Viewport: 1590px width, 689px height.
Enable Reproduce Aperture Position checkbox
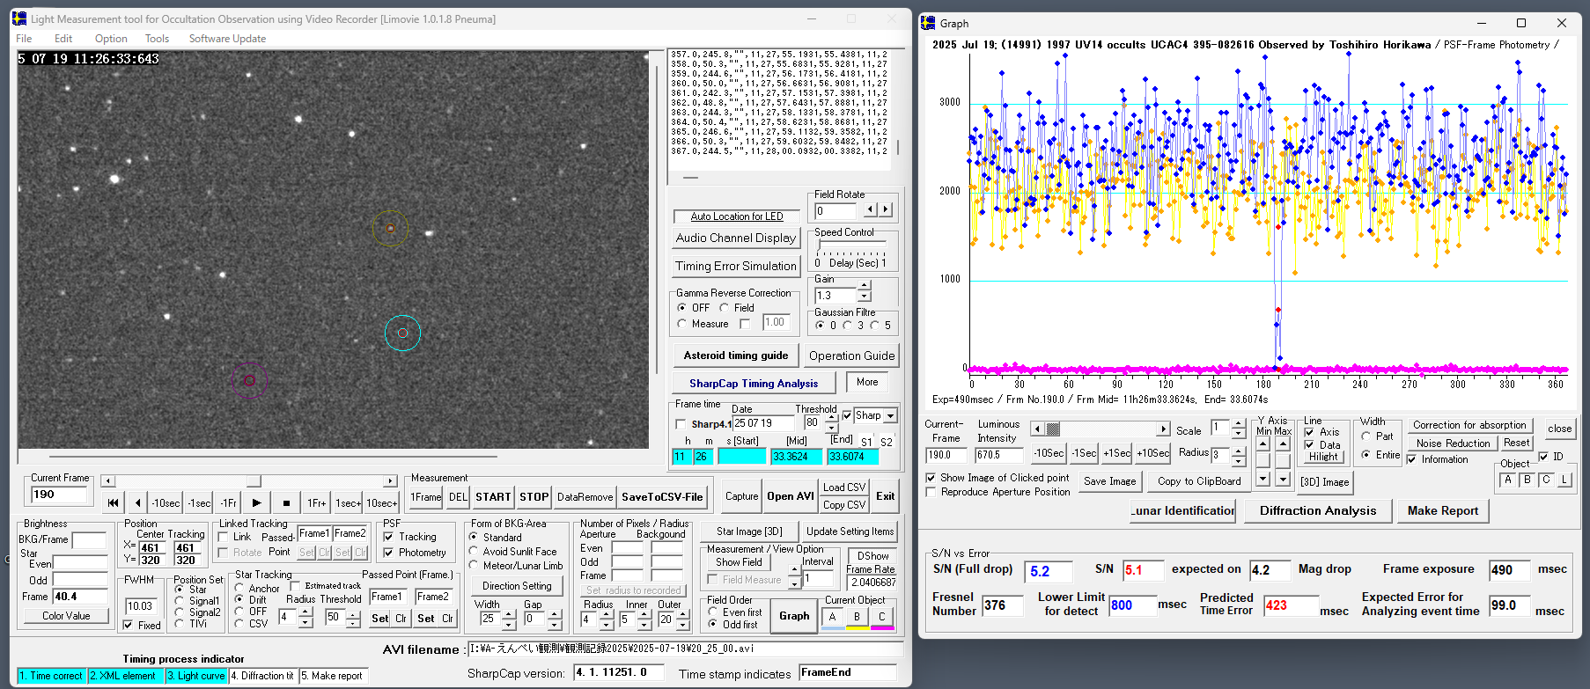[x=931, y=492]
